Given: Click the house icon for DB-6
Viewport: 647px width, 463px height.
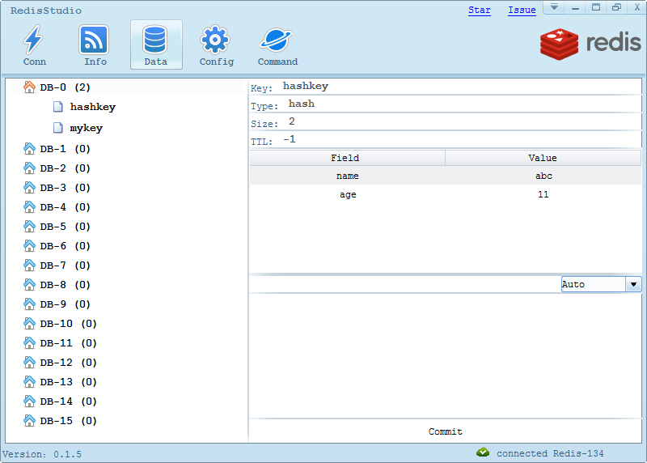Looking at the screenshot, I should 29,246.
